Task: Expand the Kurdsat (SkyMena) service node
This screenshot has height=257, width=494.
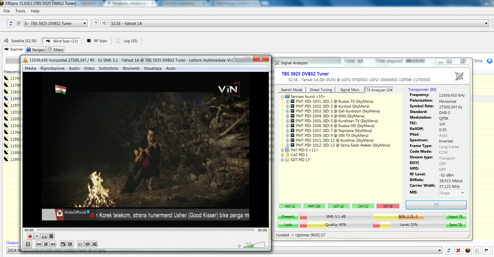Action: [288, 107]
